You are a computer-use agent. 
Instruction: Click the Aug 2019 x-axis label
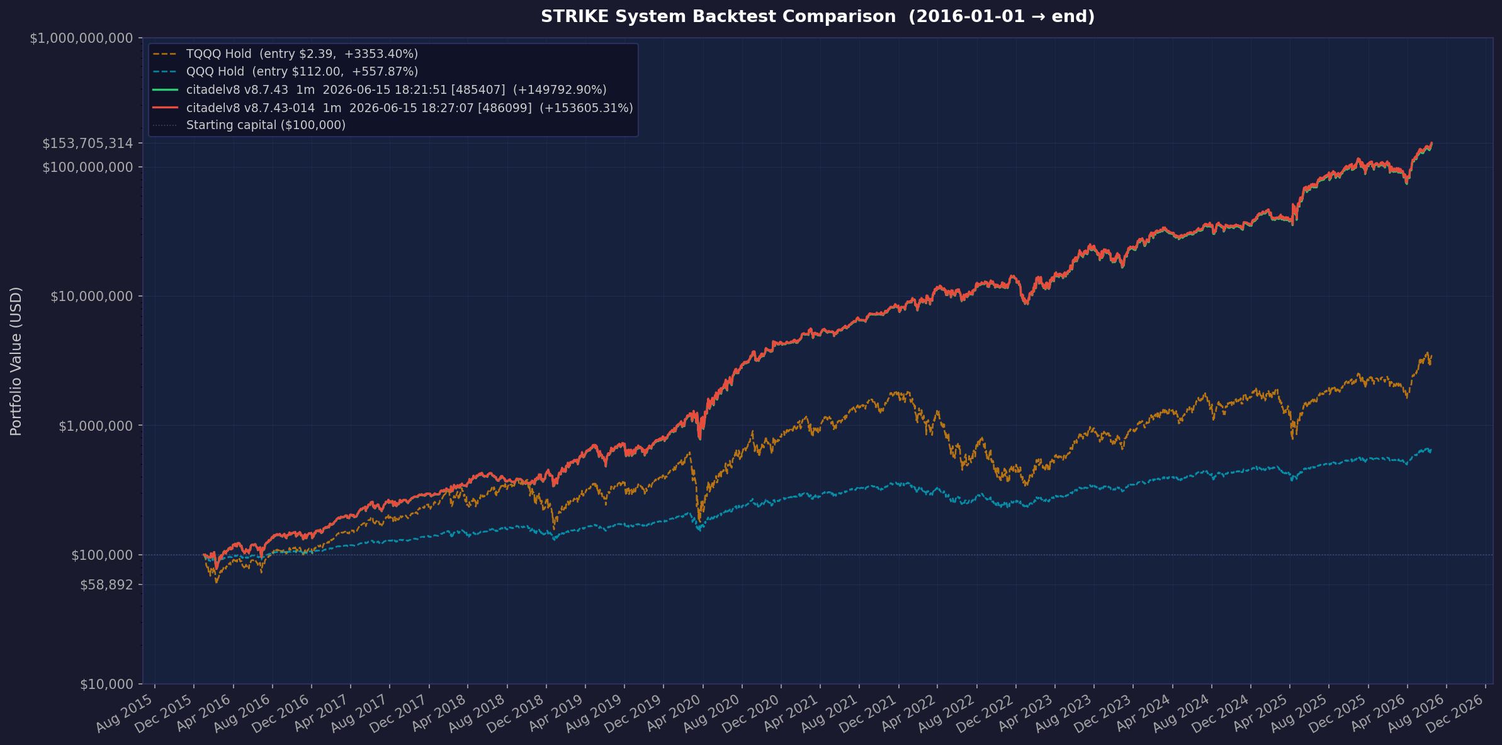pyautogui.click(x=594, y=712)
